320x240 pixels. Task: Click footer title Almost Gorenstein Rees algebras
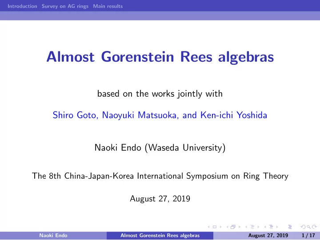pos(160,236)
